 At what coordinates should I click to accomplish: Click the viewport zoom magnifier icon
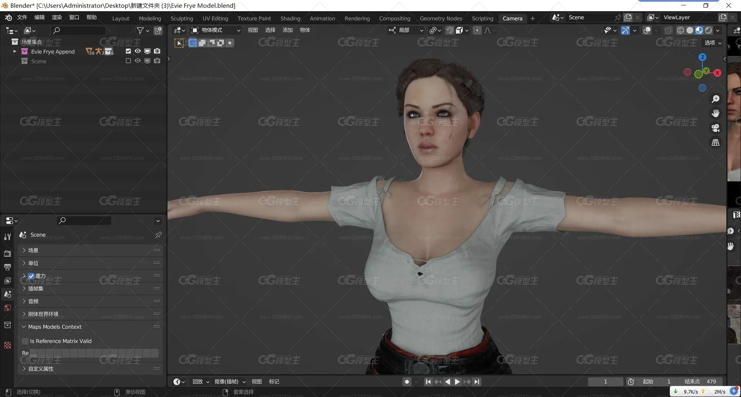click(x=716, y=99)
